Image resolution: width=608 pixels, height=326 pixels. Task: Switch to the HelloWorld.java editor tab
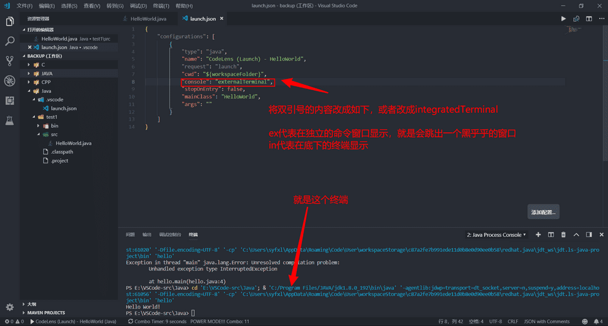(x=147, y=19)
